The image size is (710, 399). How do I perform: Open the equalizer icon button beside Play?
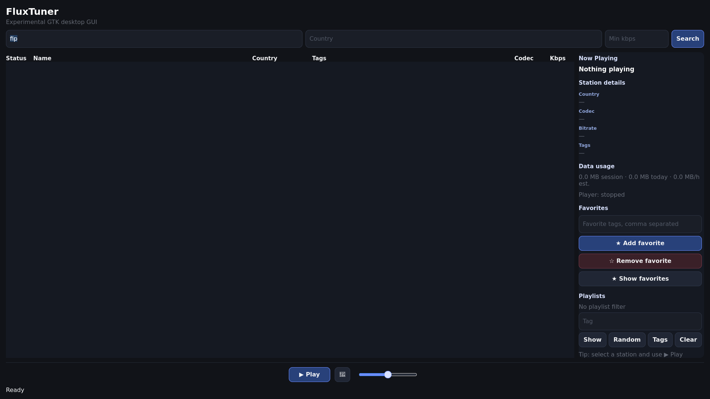pyautogui.click(x=342, y=375)
